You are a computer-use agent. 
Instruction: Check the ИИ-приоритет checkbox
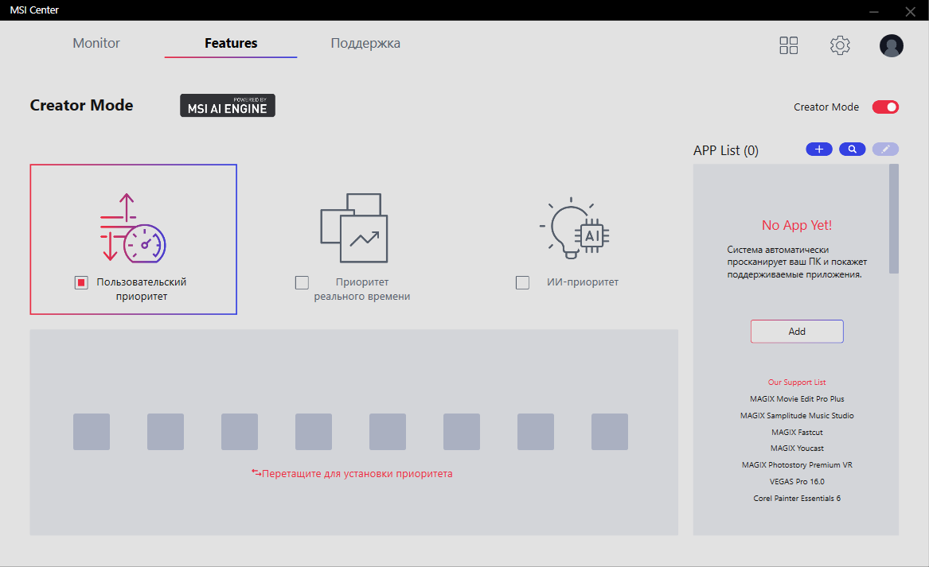522,283
